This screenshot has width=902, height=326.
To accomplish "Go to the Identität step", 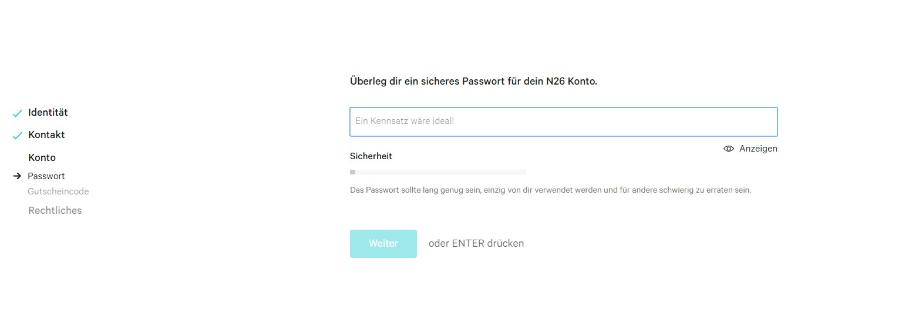I will (48, 112).
